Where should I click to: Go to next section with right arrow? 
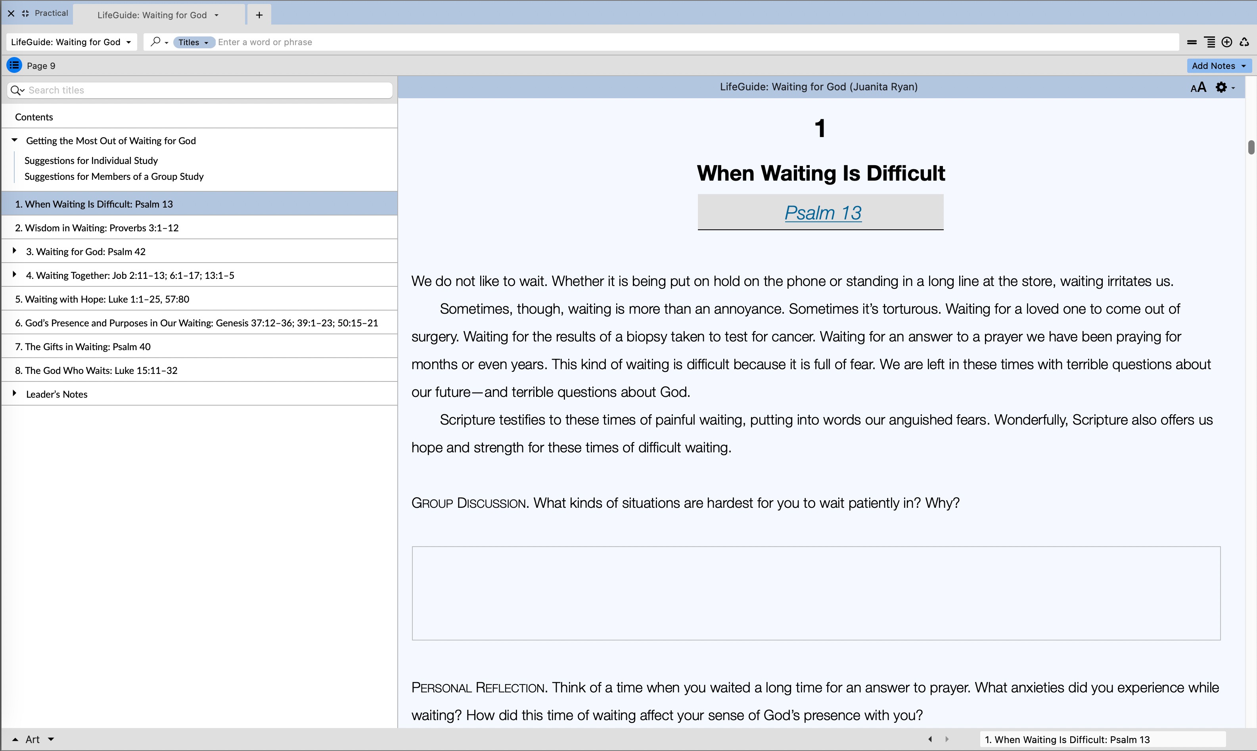(947, 740)
